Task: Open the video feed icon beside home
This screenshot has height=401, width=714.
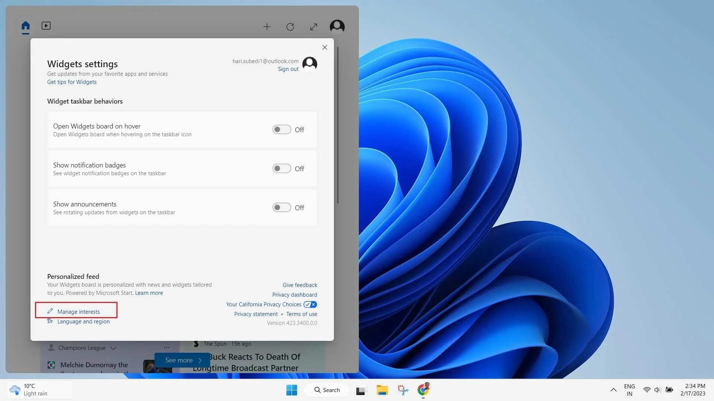Action: [46, 26]
